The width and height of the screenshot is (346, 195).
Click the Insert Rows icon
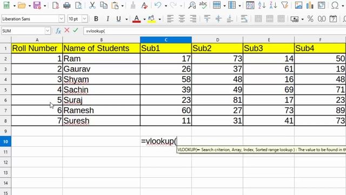(217, 5)
